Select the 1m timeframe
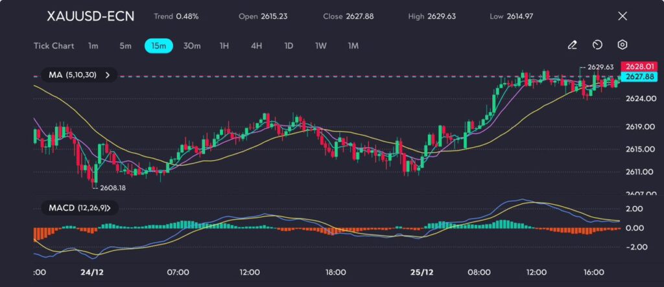664x287 pixels. tap(93, 46)
